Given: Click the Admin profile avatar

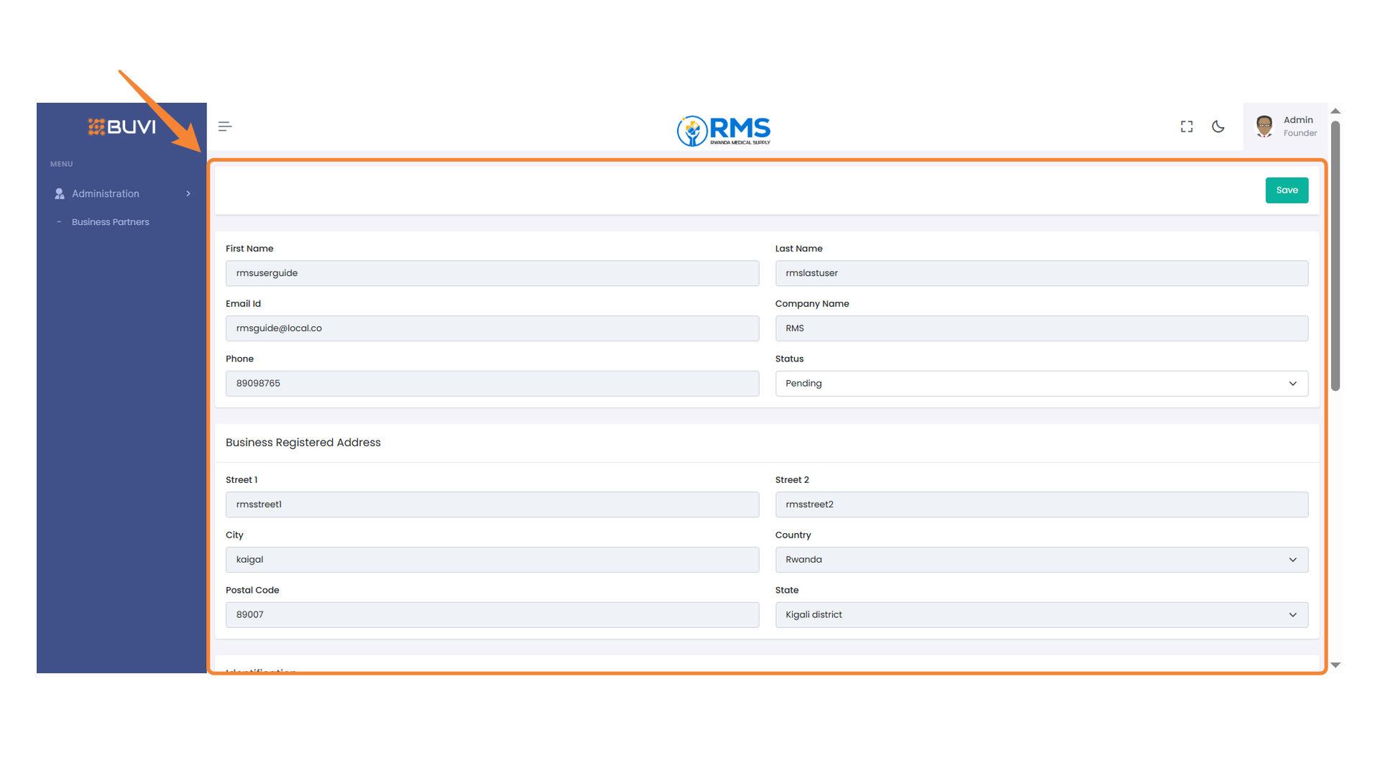Looking at the screenshot, I should pyautogui.click(x=1263, y=126).
